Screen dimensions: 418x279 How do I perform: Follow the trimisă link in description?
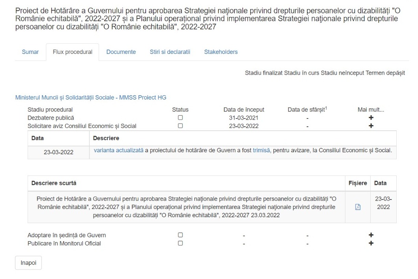[x=261, y=150]
